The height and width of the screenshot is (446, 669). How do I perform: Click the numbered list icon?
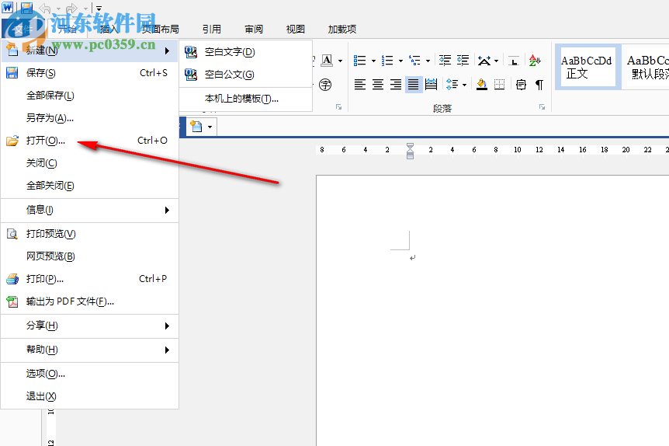[x=387, y=61]
